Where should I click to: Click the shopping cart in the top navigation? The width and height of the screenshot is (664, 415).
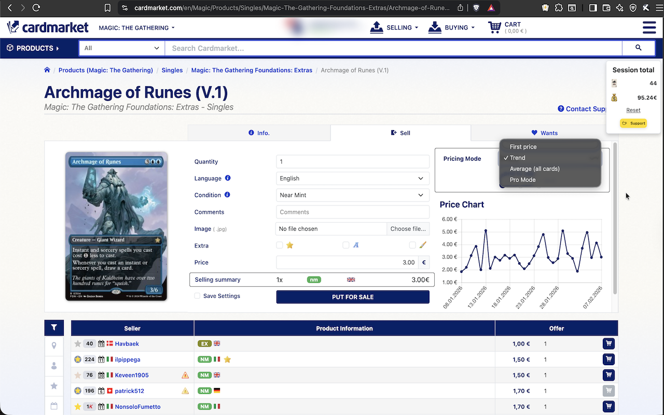(494, 27)
